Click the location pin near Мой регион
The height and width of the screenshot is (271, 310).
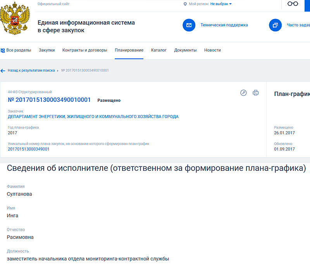[x=185, y=5]
